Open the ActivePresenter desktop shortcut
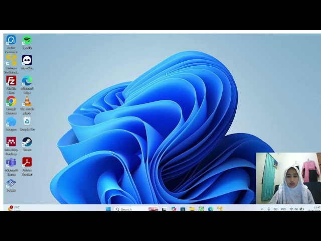 tap(11, 44)
